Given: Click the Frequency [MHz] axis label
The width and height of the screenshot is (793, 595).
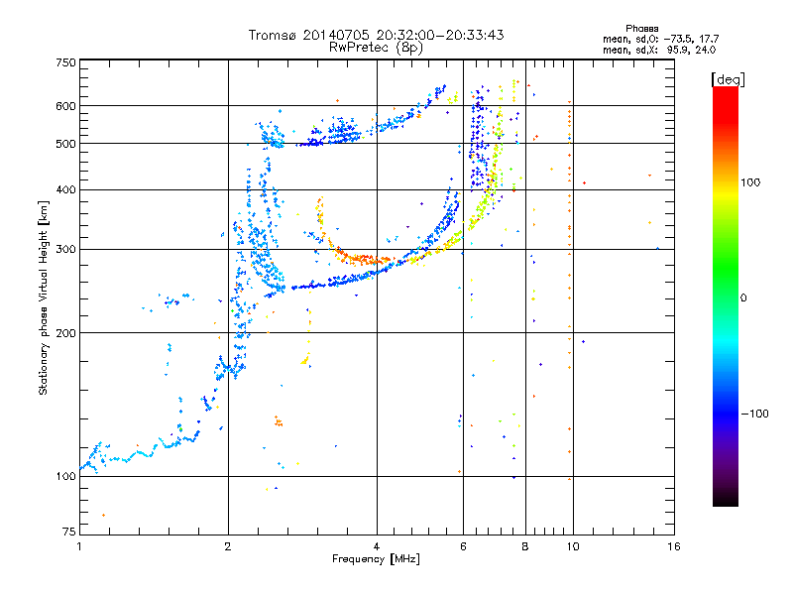Looking at the screenshot, I should point(376,559).
